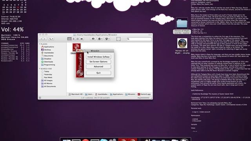Click the Finder search field
The width and height of the screenshot is (251, 141).
point(139,39)
